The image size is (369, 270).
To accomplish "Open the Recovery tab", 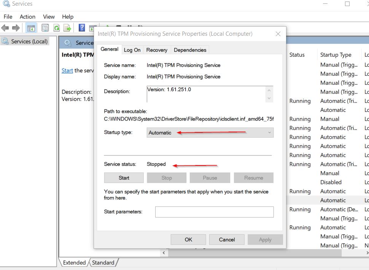I will click(x=157, y=50).
